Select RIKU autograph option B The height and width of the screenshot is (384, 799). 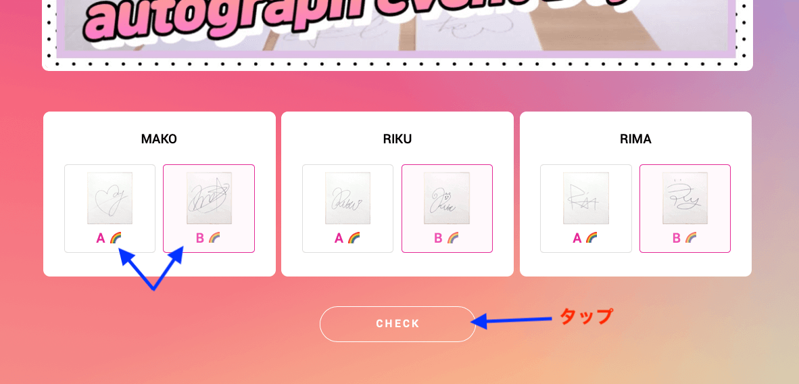[447, 208]
